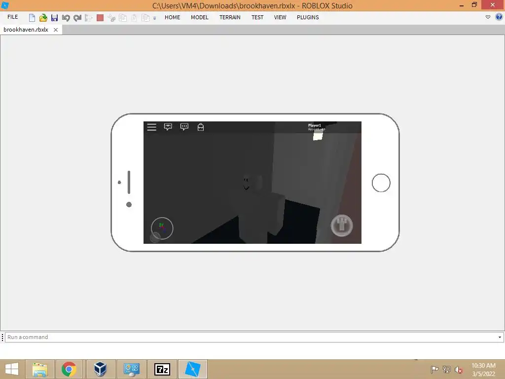
Task: Switch to the HOME ribbon tab
Action: click(x=172, y=17)
